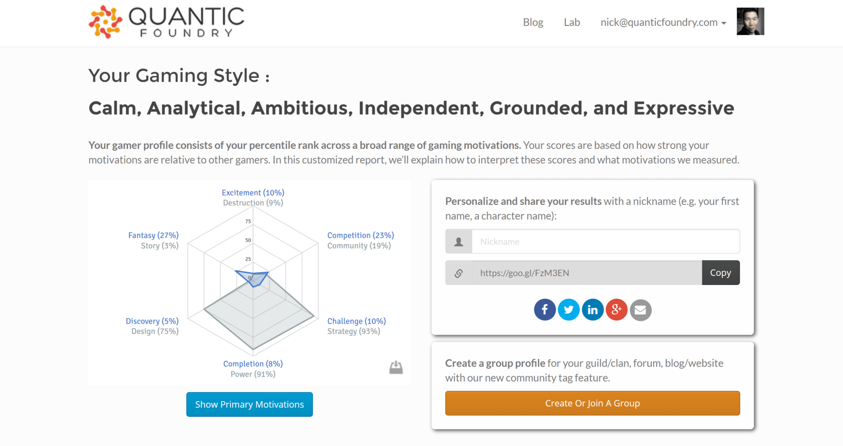This screenshot has width=843, height=446.
Task: Open the Lab page
Action: 572,22
